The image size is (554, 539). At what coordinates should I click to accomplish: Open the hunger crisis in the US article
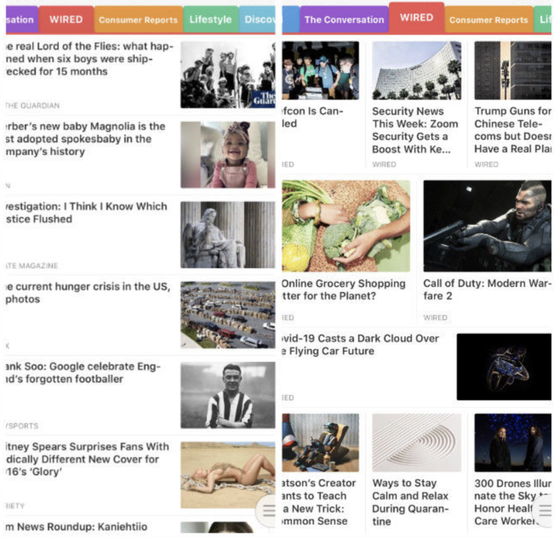click(x=87, y=293)
